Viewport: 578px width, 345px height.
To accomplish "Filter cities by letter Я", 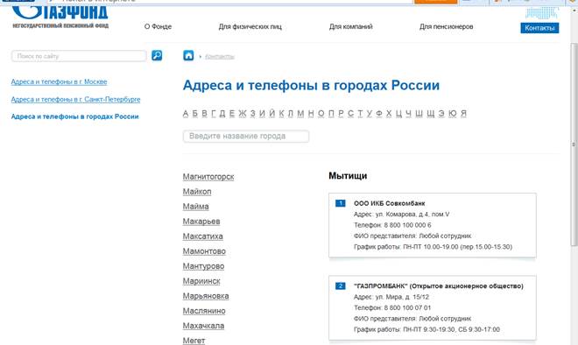I will [464, 114].
